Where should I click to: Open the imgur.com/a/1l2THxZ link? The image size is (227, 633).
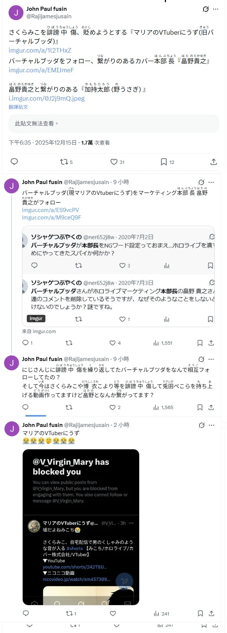click(x=40, y=50)
